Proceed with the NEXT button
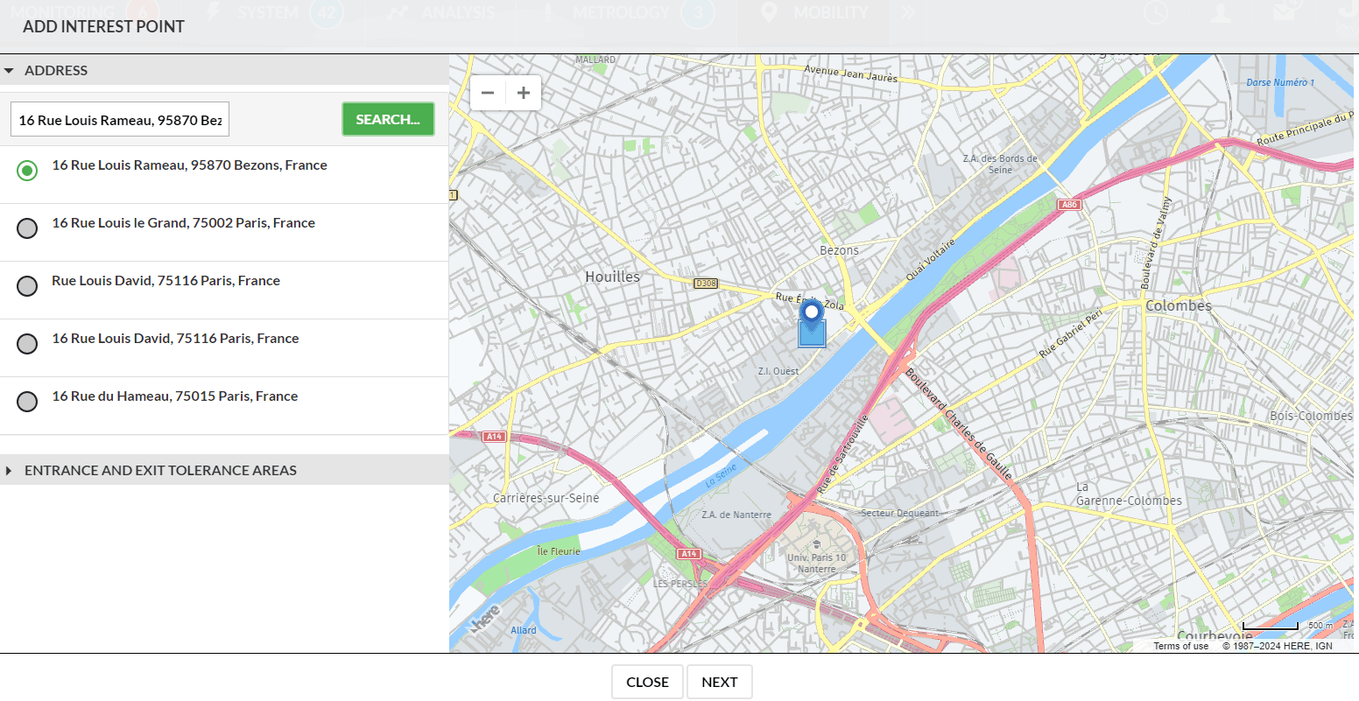The width and height of the screenshot is (1359, 701). coord(719,683)
